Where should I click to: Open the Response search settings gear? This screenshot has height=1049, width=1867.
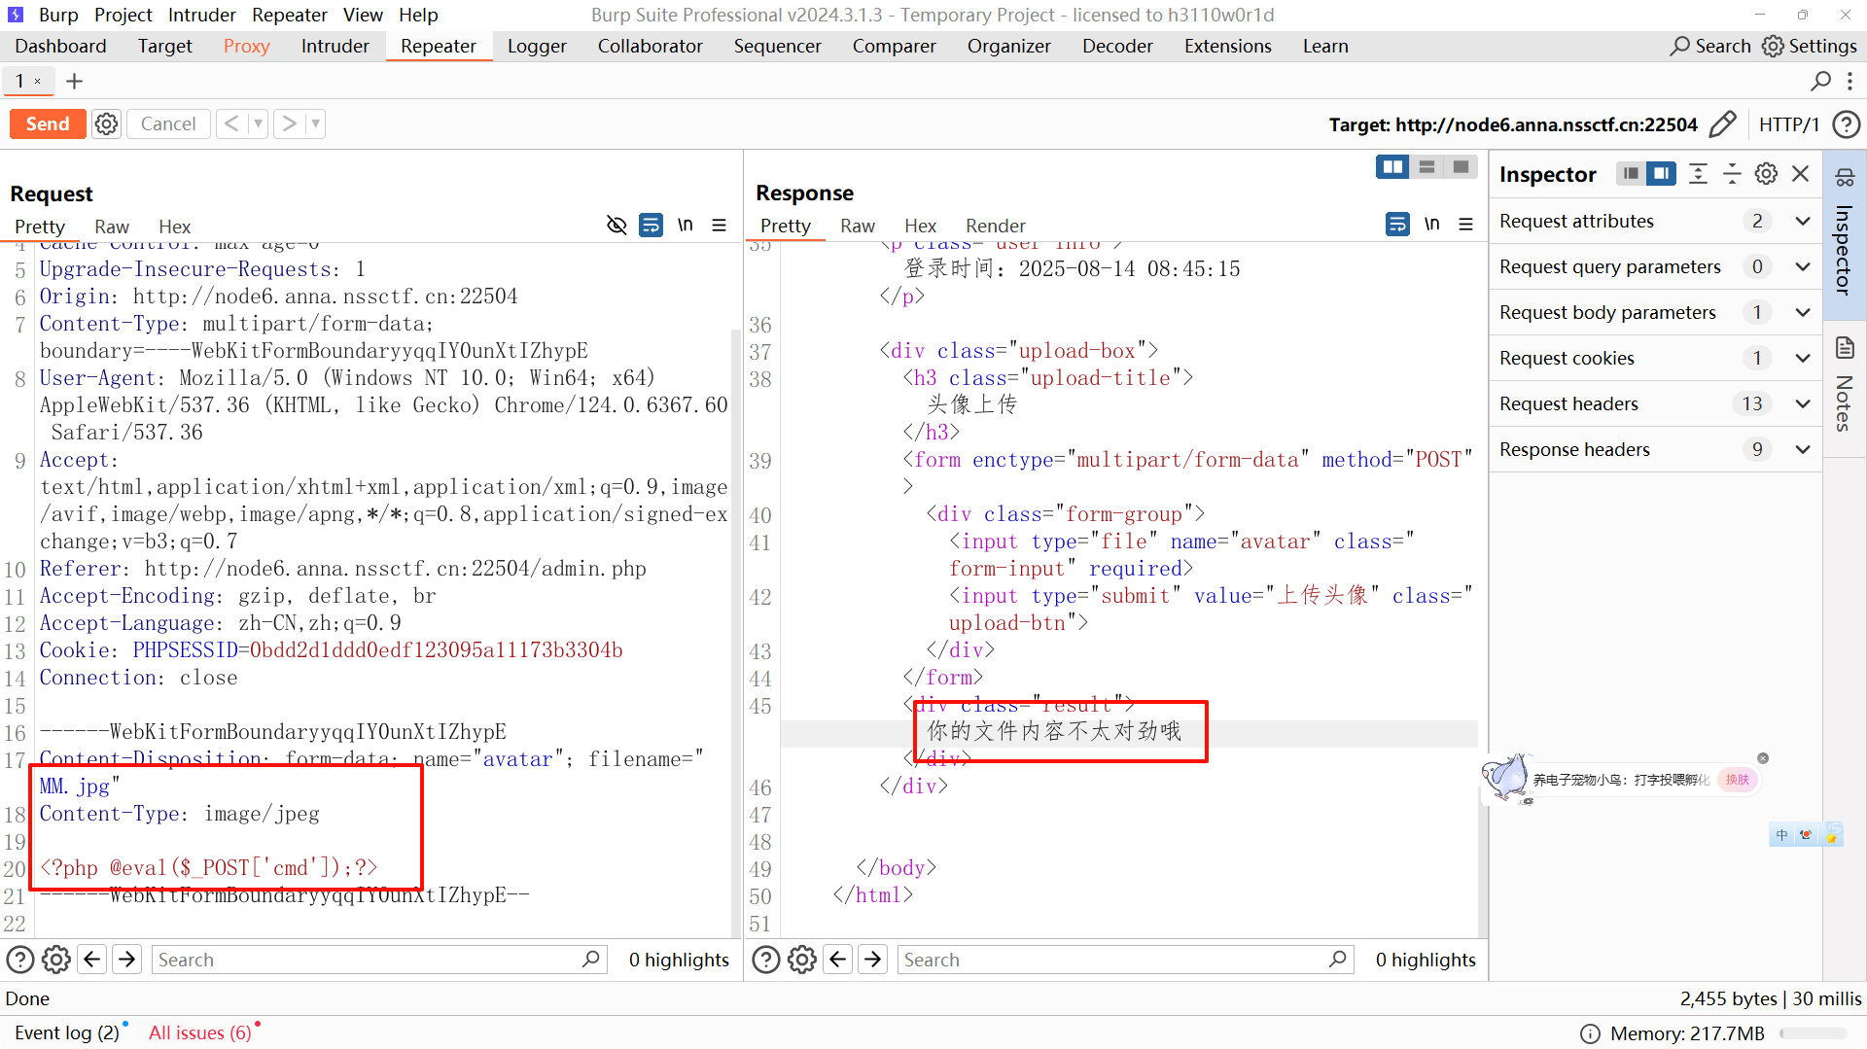coord(802,960)
